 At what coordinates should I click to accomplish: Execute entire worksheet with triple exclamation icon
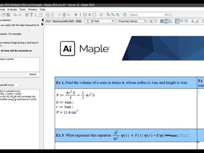click(76, 15)
